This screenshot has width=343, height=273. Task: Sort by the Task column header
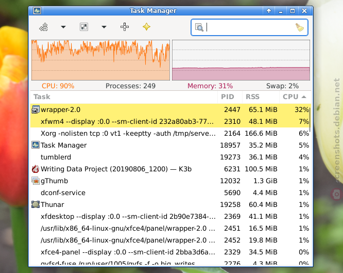click(124, 97)
